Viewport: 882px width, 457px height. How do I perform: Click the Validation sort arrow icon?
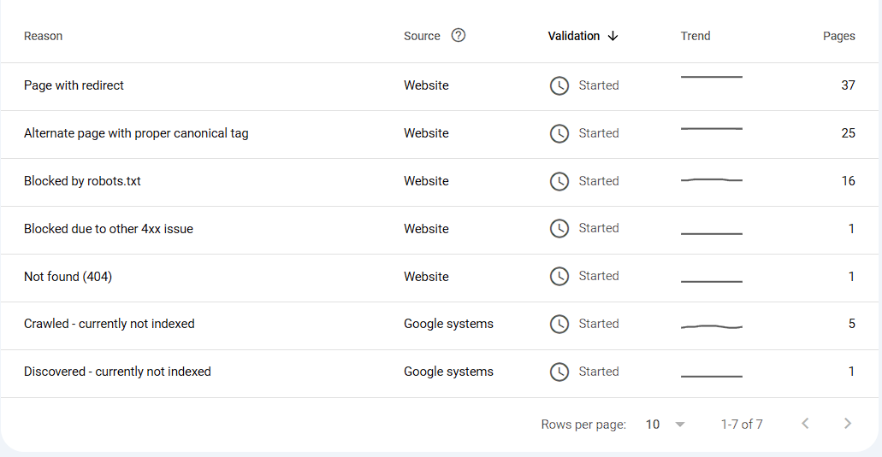pyautogui.click(x=613, y=36)
